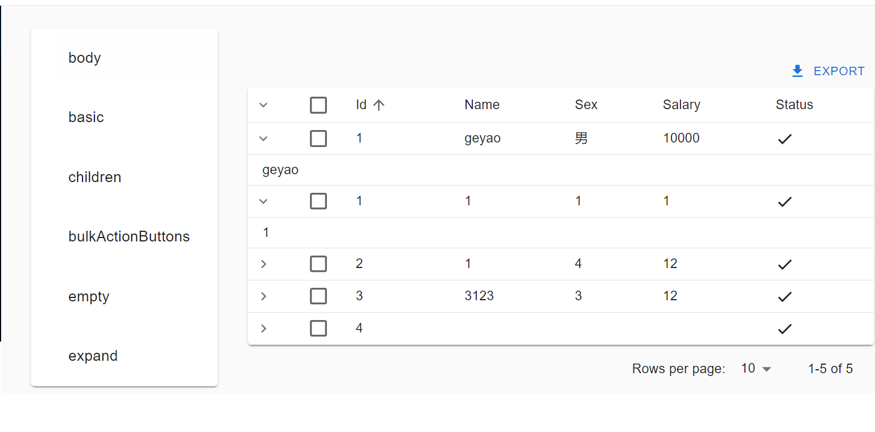Expand the row with Id 2
This screenshot has width=875, height=432.
click(x=263, y=264)
